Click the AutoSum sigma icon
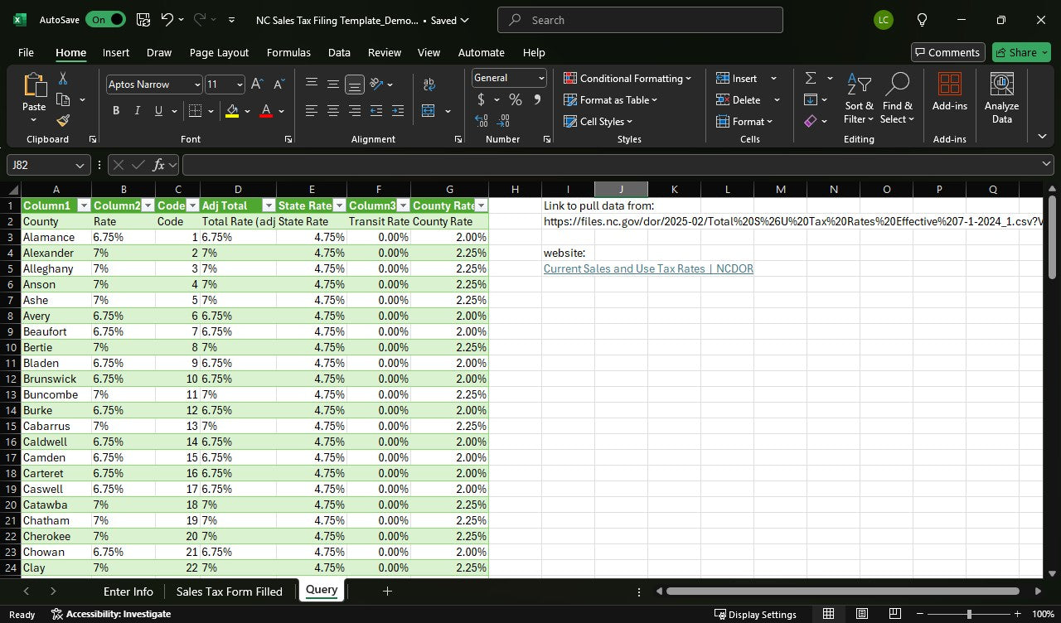Screen dimensions: 1061x623 (x=810, y=78)
